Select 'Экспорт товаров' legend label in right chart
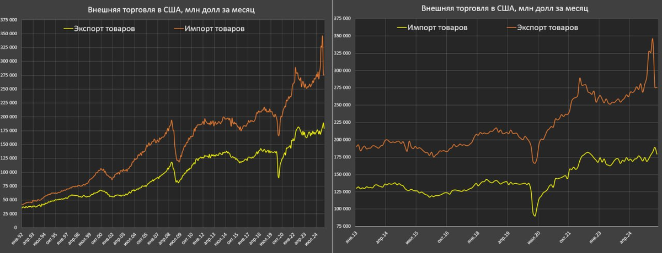Screen dimensions: 662x253 [x=548, y=27]
